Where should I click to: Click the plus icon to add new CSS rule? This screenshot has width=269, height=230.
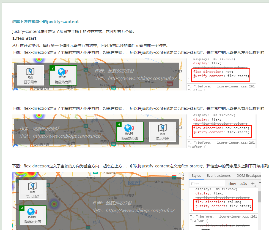pyautogui.click(x=253, y=184)
